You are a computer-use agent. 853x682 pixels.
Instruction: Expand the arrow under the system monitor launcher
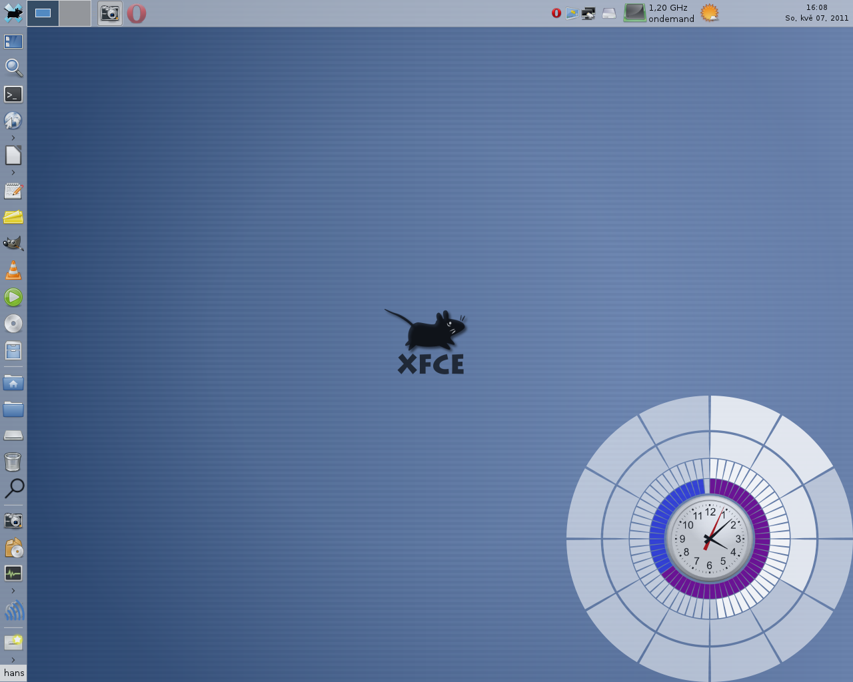tap(13, 591)
